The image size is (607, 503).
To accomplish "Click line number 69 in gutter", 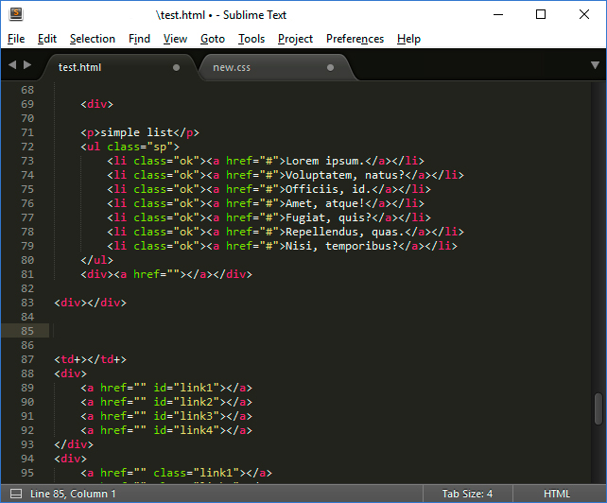I will click(x=27, y=104).
